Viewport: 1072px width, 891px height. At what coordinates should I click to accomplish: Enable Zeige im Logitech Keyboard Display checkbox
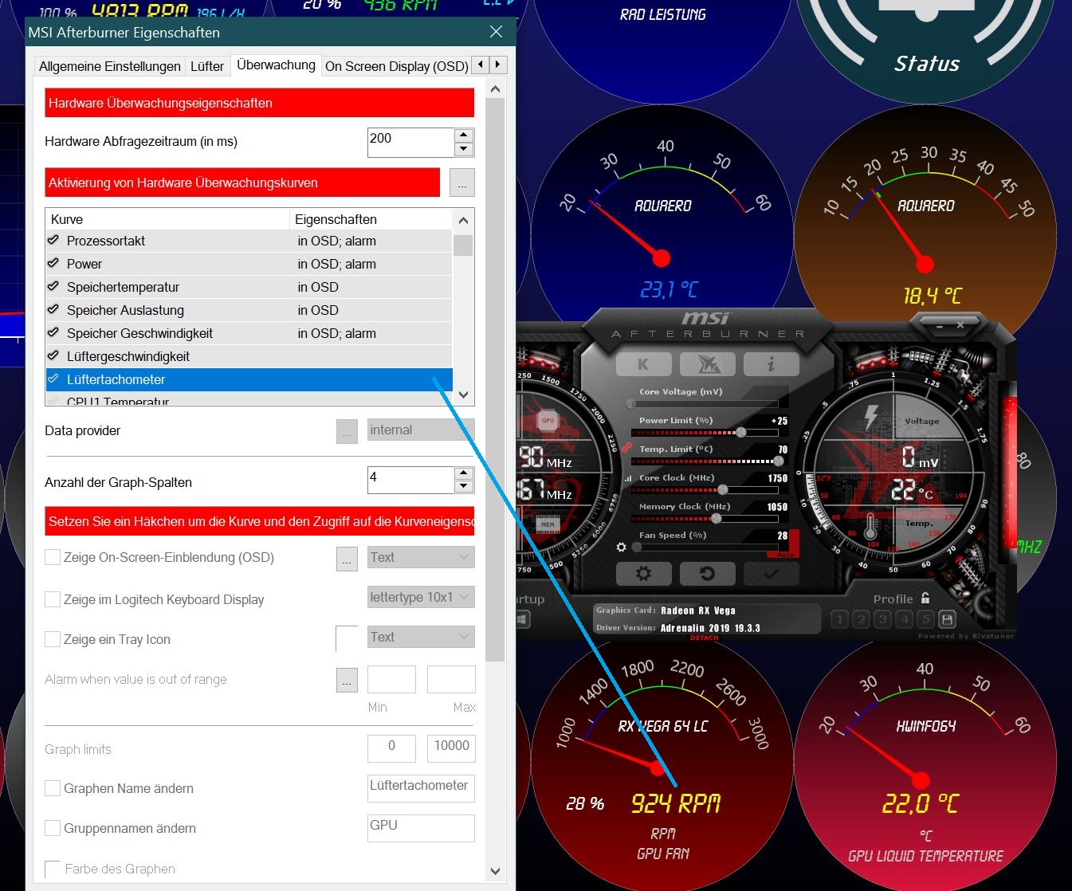pos(53,599)
